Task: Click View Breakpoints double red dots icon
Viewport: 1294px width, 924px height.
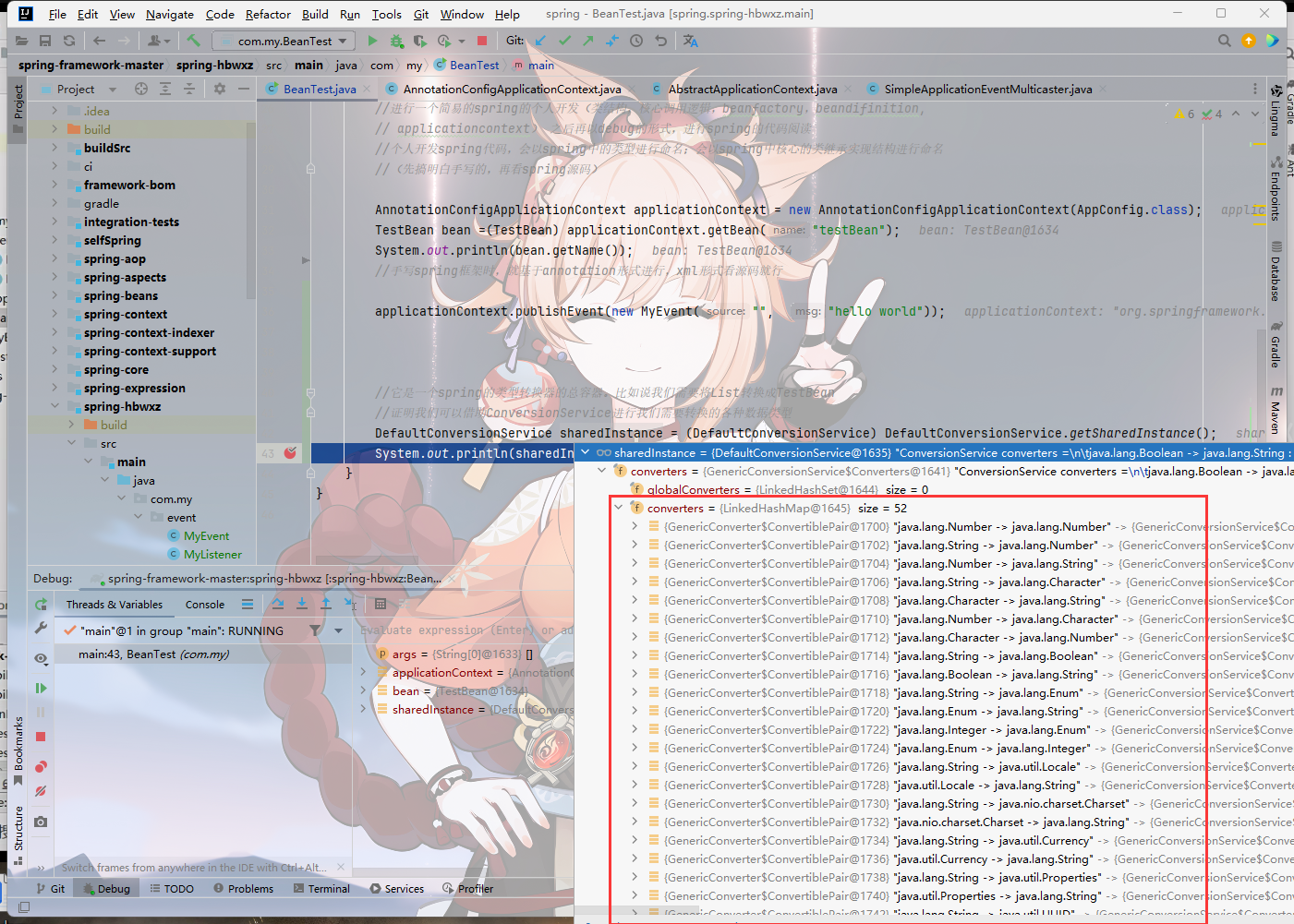Action: [x=41, y=766]
